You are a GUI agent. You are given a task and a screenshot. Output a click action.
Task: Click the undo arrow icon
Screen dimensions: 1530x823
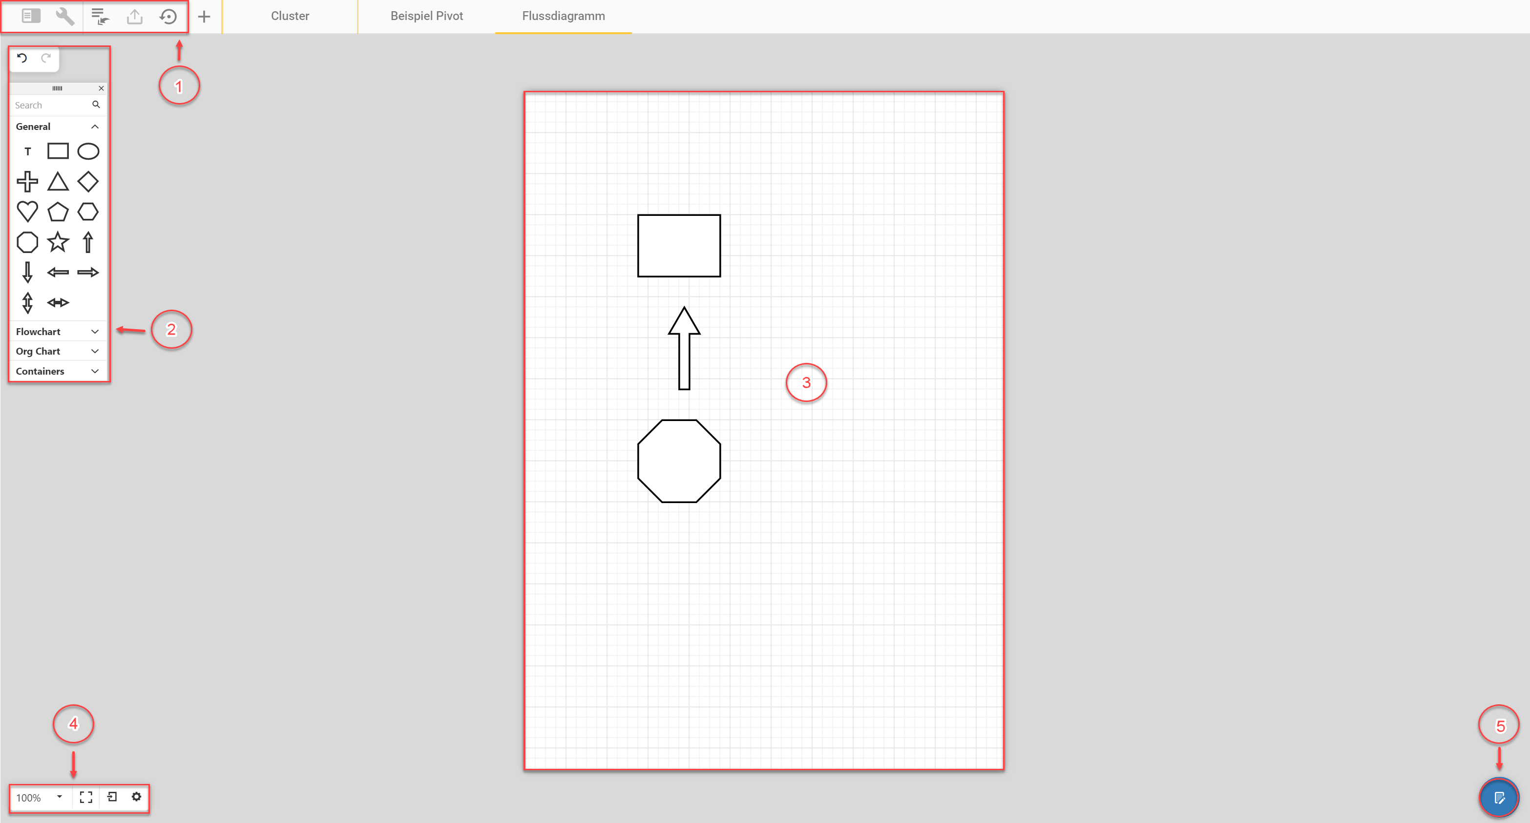tap(22, 58)
